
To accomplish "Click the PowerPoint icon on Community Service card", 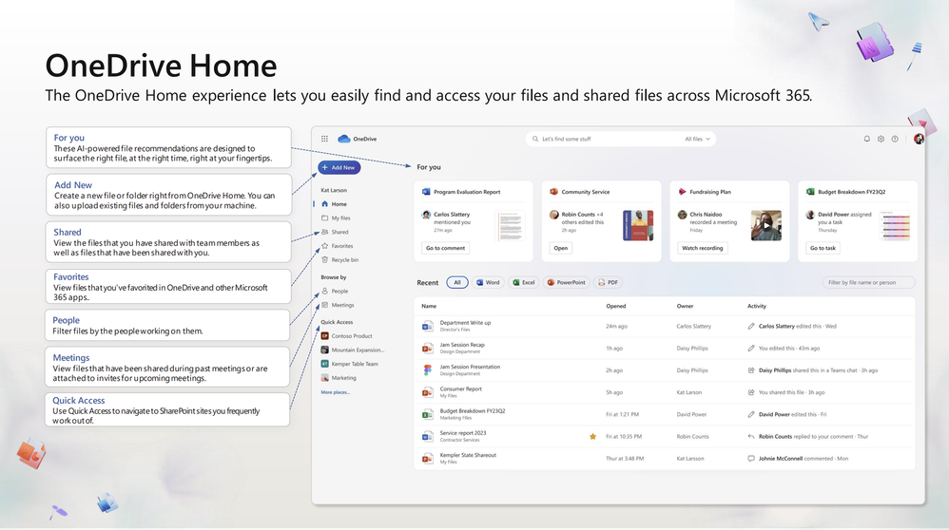I will coord(553,192).
